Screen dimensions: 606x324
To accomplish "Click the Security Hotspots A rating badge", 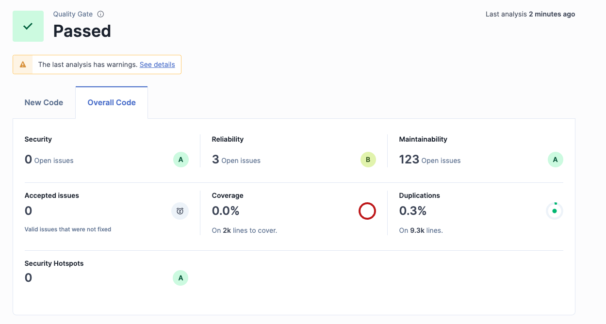I will (180, 278).
